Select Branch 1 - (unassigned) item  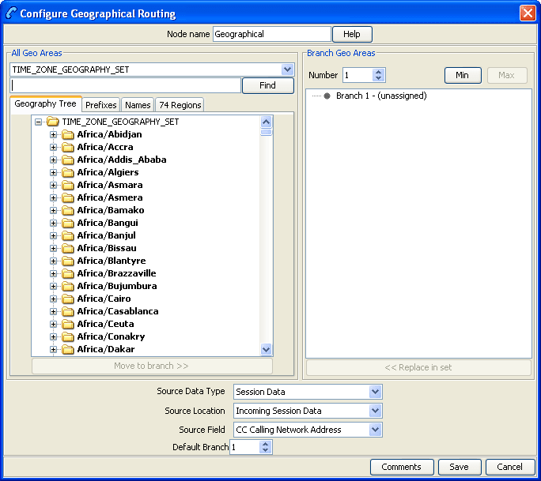381,96
